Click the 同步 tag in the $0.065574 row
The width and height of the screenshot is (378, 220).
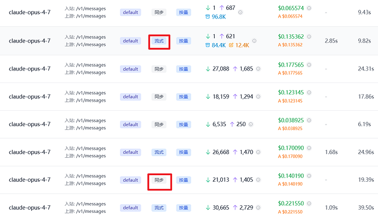point(159,13)
